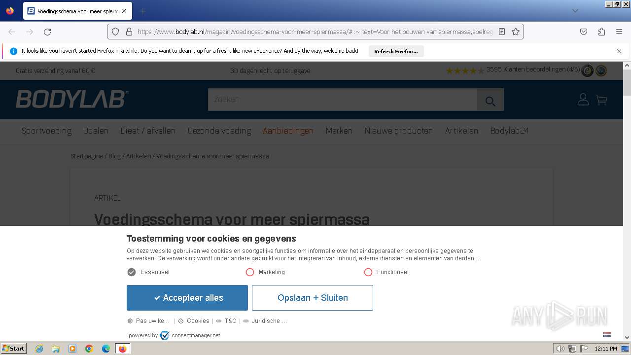The image size is (631, 355).
Task: Bookmark this page with the star icon
Action: [516, 32]
